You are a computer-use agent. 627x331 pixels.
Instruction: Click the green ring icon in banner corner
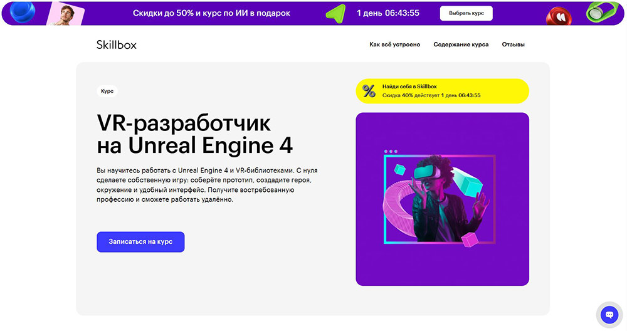[x=603, y=11]
